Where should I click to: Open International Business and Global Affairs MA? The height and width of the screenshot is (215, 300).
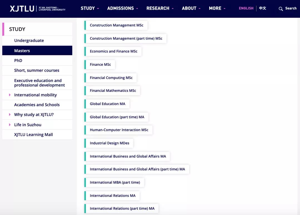[x=127, y=156]
